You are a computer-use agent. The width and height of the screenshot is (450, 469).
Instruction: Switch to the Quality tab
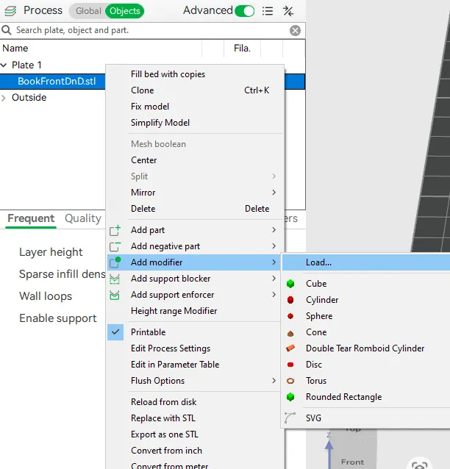(83, 218)
